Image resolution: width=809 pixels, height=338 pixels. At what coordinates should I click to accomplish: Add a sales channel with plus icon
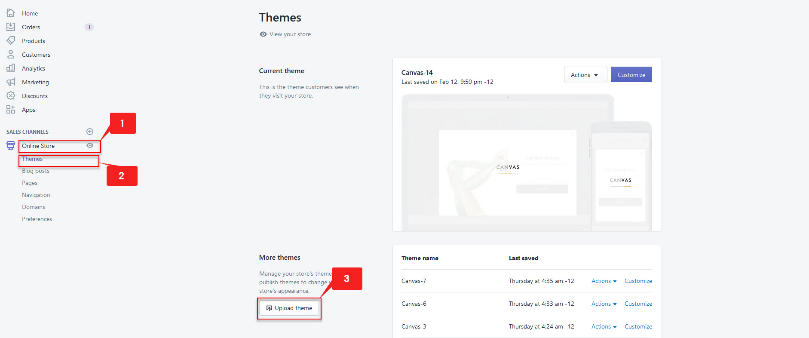click(x=90, y=132)
